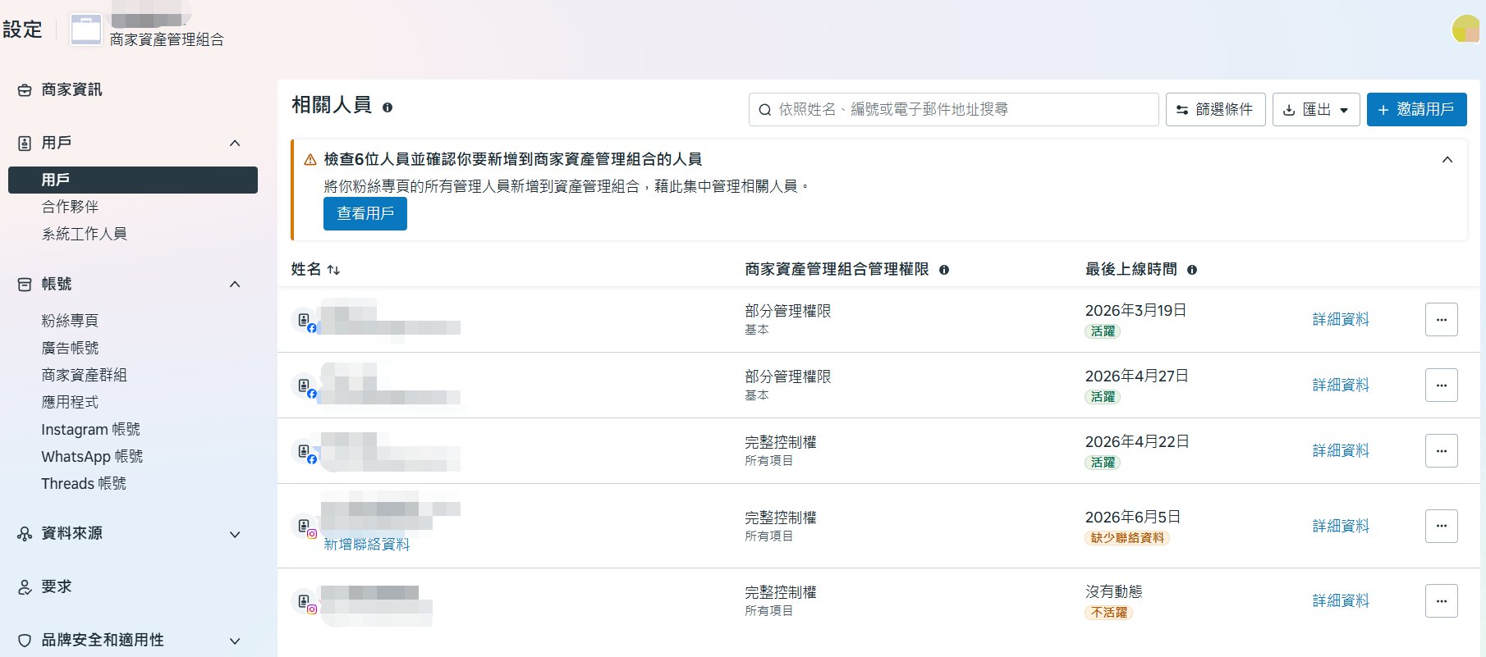Image resolution: width=1486 pixels, height=657 pixels.
Task: Open 詳細資料 for the 2026年4月27日 row
Action: [1341, 386]
